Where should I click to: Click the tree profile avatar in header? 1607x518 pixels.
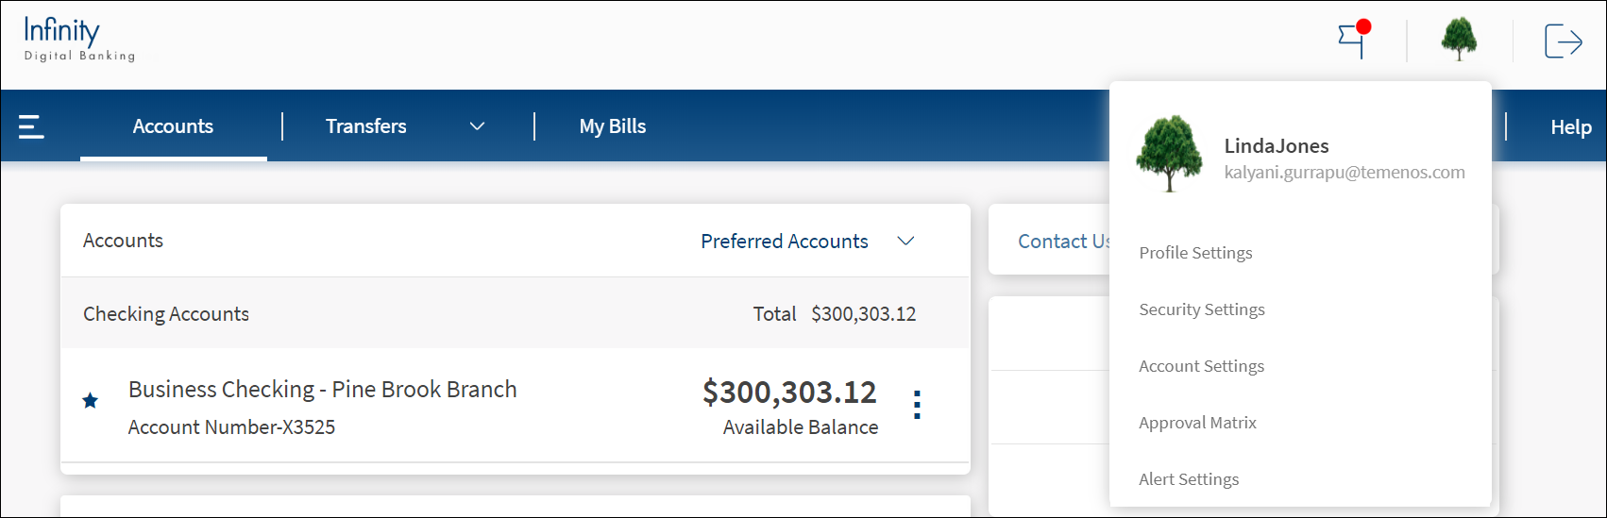[x=1459, y=41]
